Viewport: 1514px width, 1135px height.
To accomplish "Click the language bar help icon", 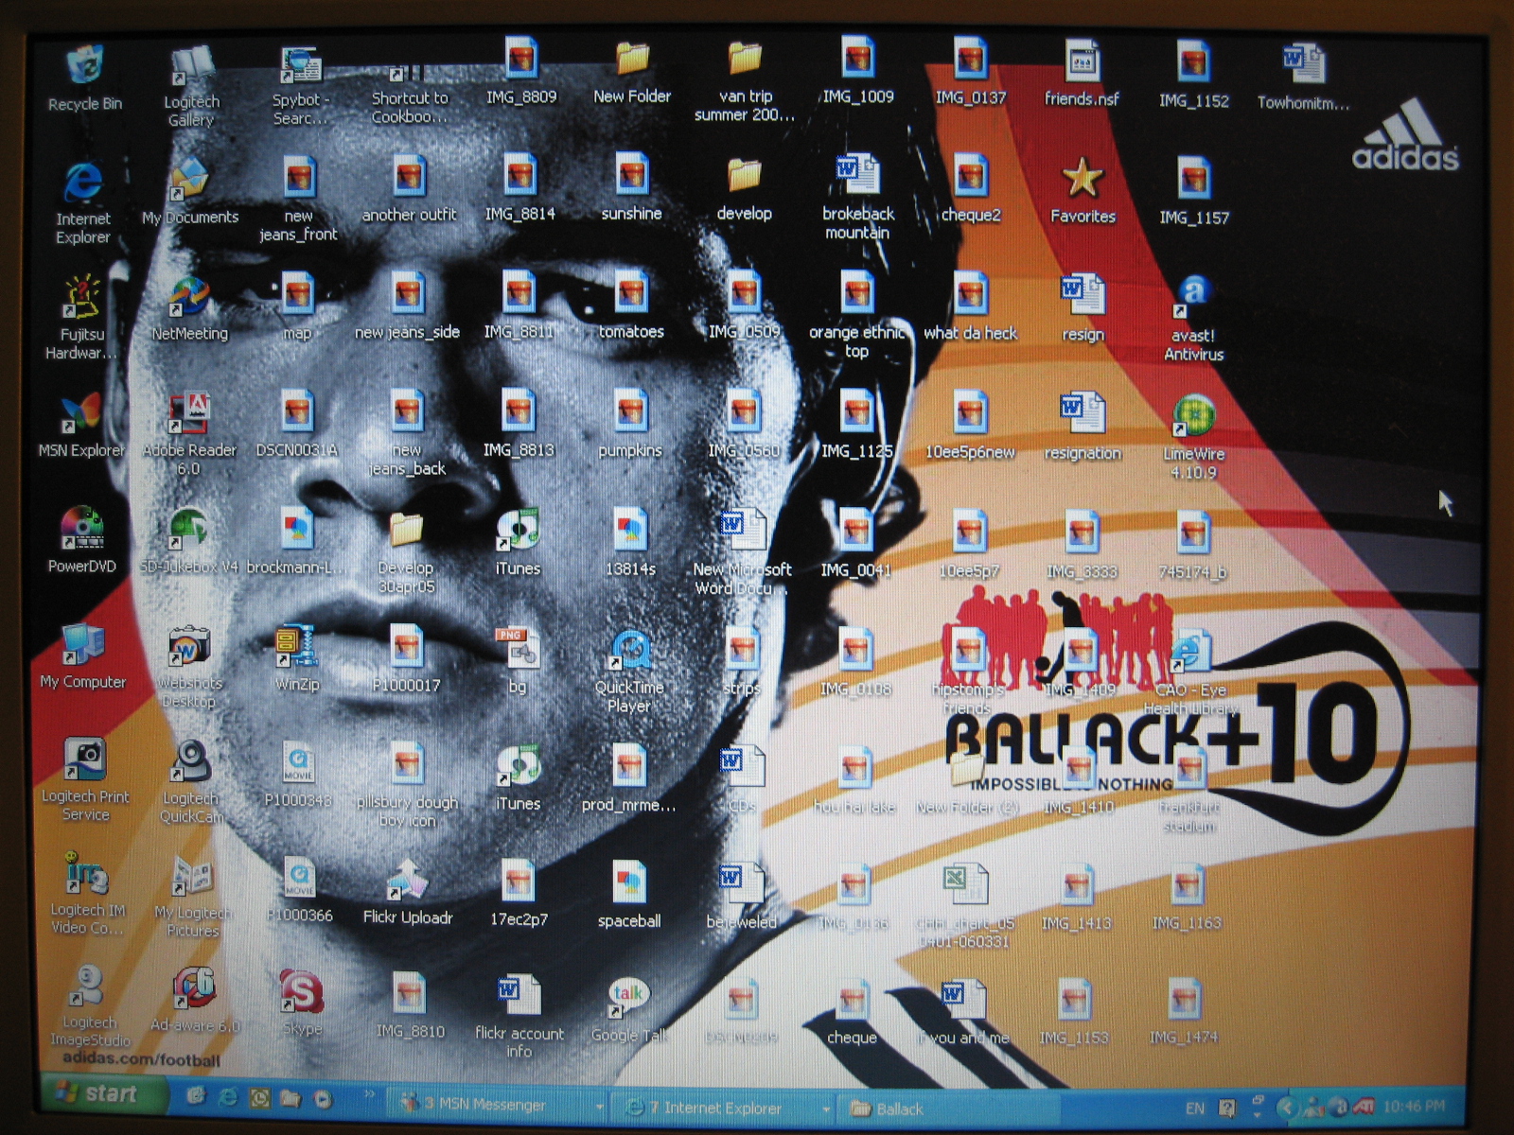I will pyautogui.click(x=1227, y=1108).
